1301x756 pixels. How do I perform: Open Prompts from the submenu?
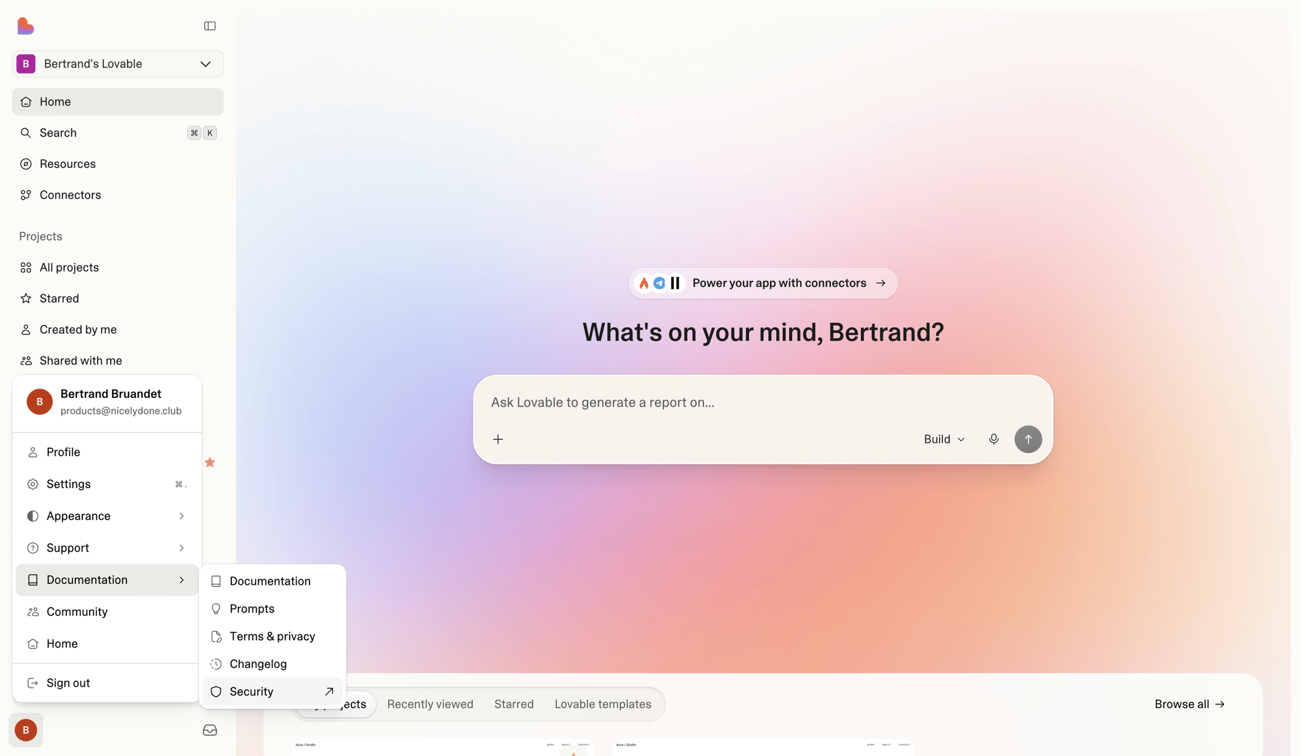pyautogui.click(x=272, y=609)
